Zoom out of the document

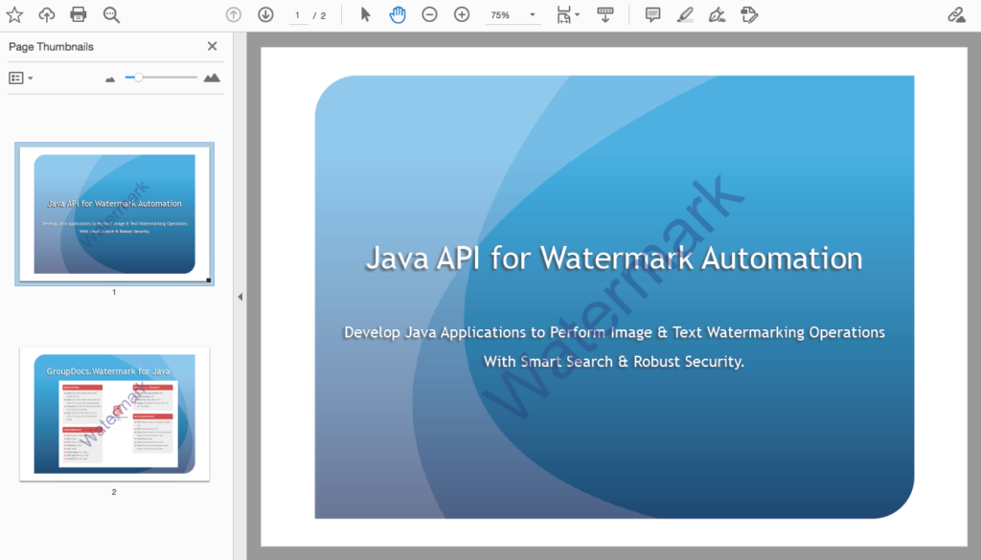[429, 14]
